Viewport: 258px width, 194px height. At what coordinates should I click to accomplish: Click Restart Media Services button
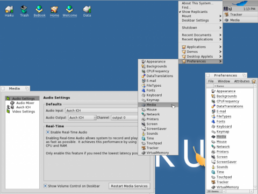click(x=129, y=186)
